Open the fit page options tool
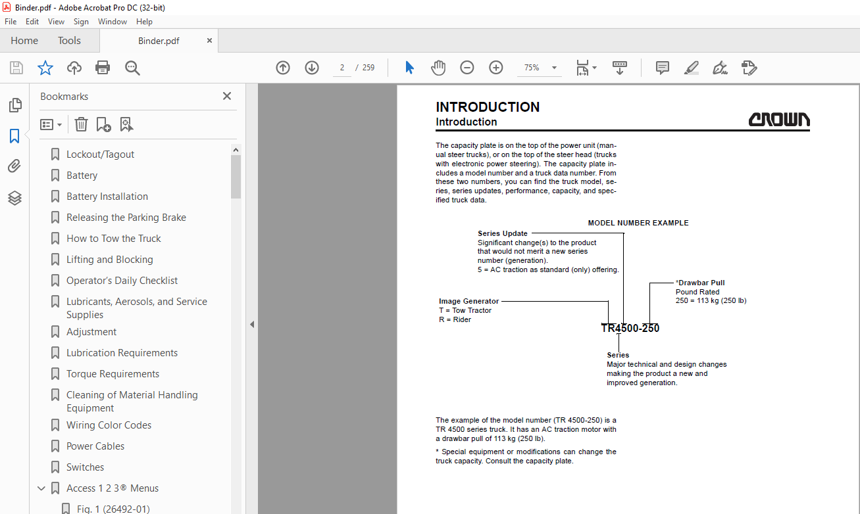Screen dimensions: 860x514 [x=586, y=68]
